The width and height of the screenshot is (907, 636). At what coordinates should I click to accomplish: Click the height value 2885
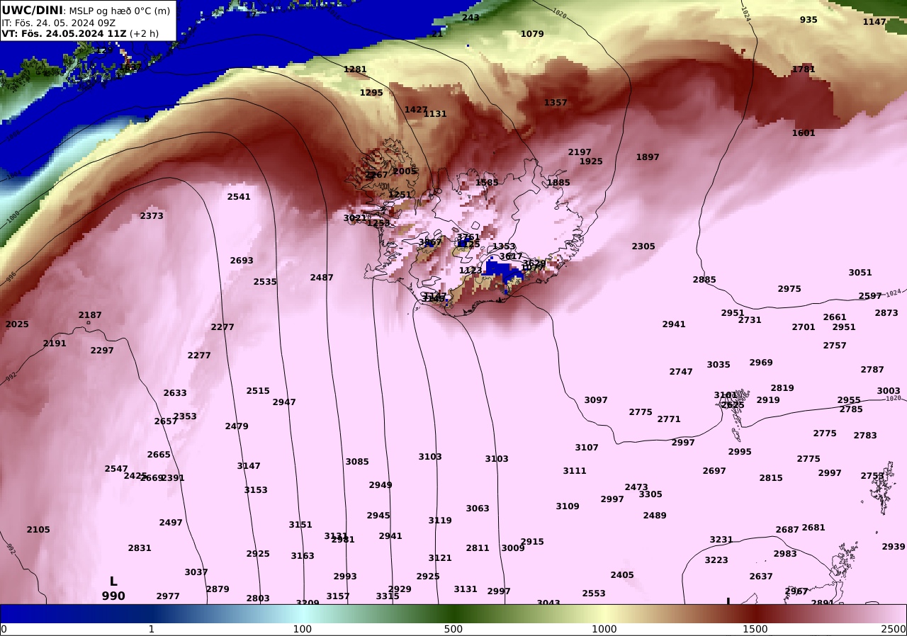tap(704, 280)
